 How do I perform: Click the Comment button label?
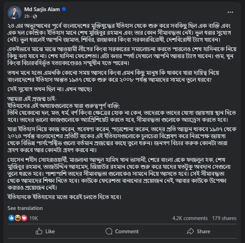click(127, 231)
